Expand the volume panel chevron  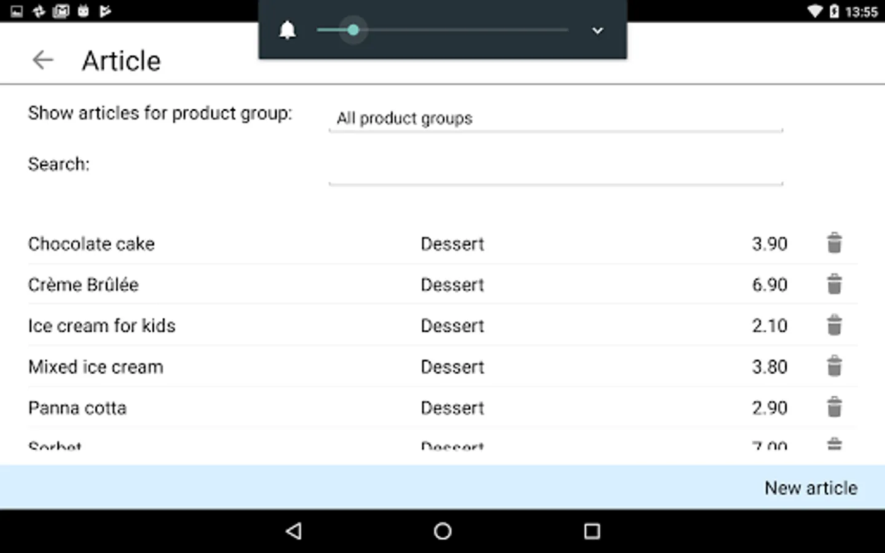click(x=597, y=30)
